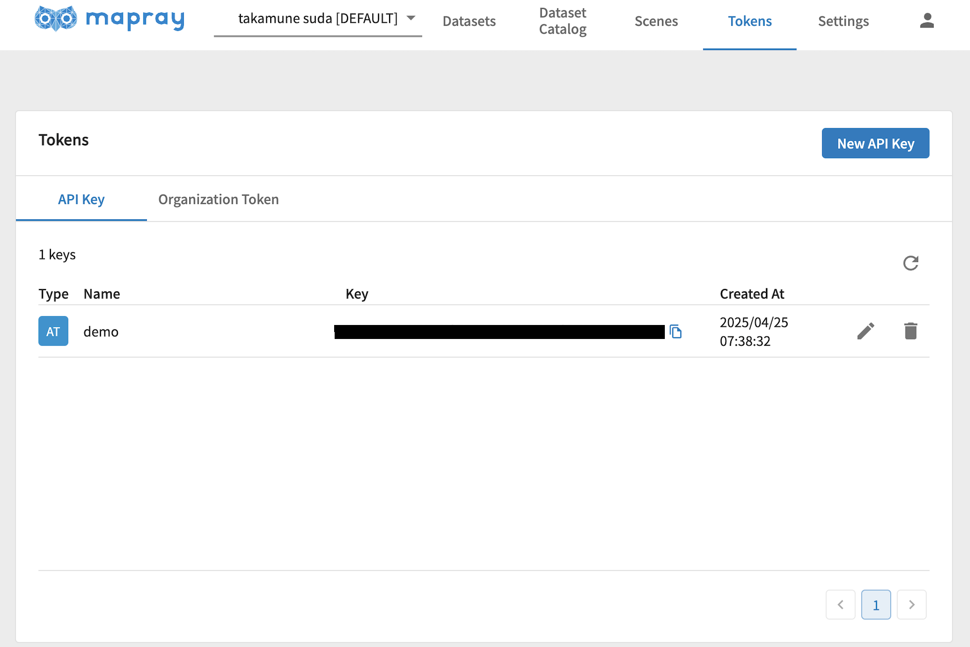
Task: Click the demo key name
Action: point(101,331)
